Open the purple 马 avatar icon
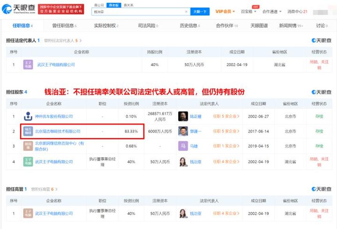Viewport: 337px width, 229px height. [x=183, y=146]
